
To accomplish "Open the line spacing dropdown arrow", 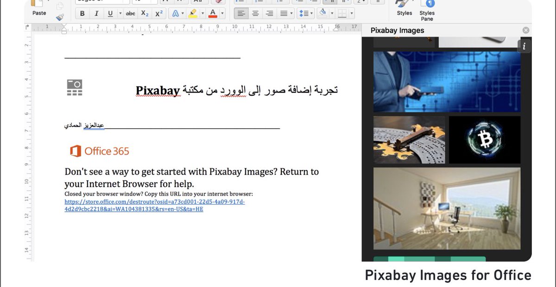I will [x=312, y=13].
